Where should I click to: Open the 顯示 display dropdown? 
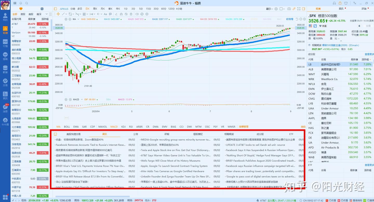pos(270,9)
